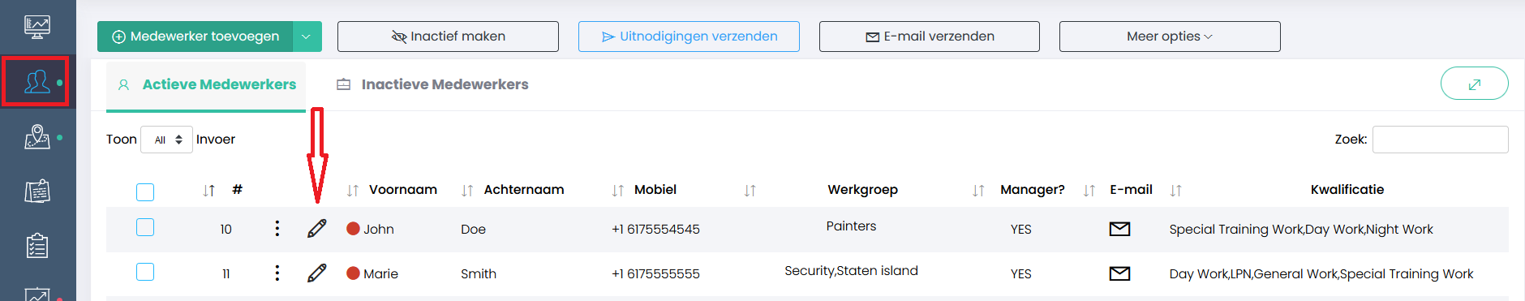Screen dimensions: 1525x301
Task: Tick the select-all checkbox in table header
Action: [x=145, y=192]
